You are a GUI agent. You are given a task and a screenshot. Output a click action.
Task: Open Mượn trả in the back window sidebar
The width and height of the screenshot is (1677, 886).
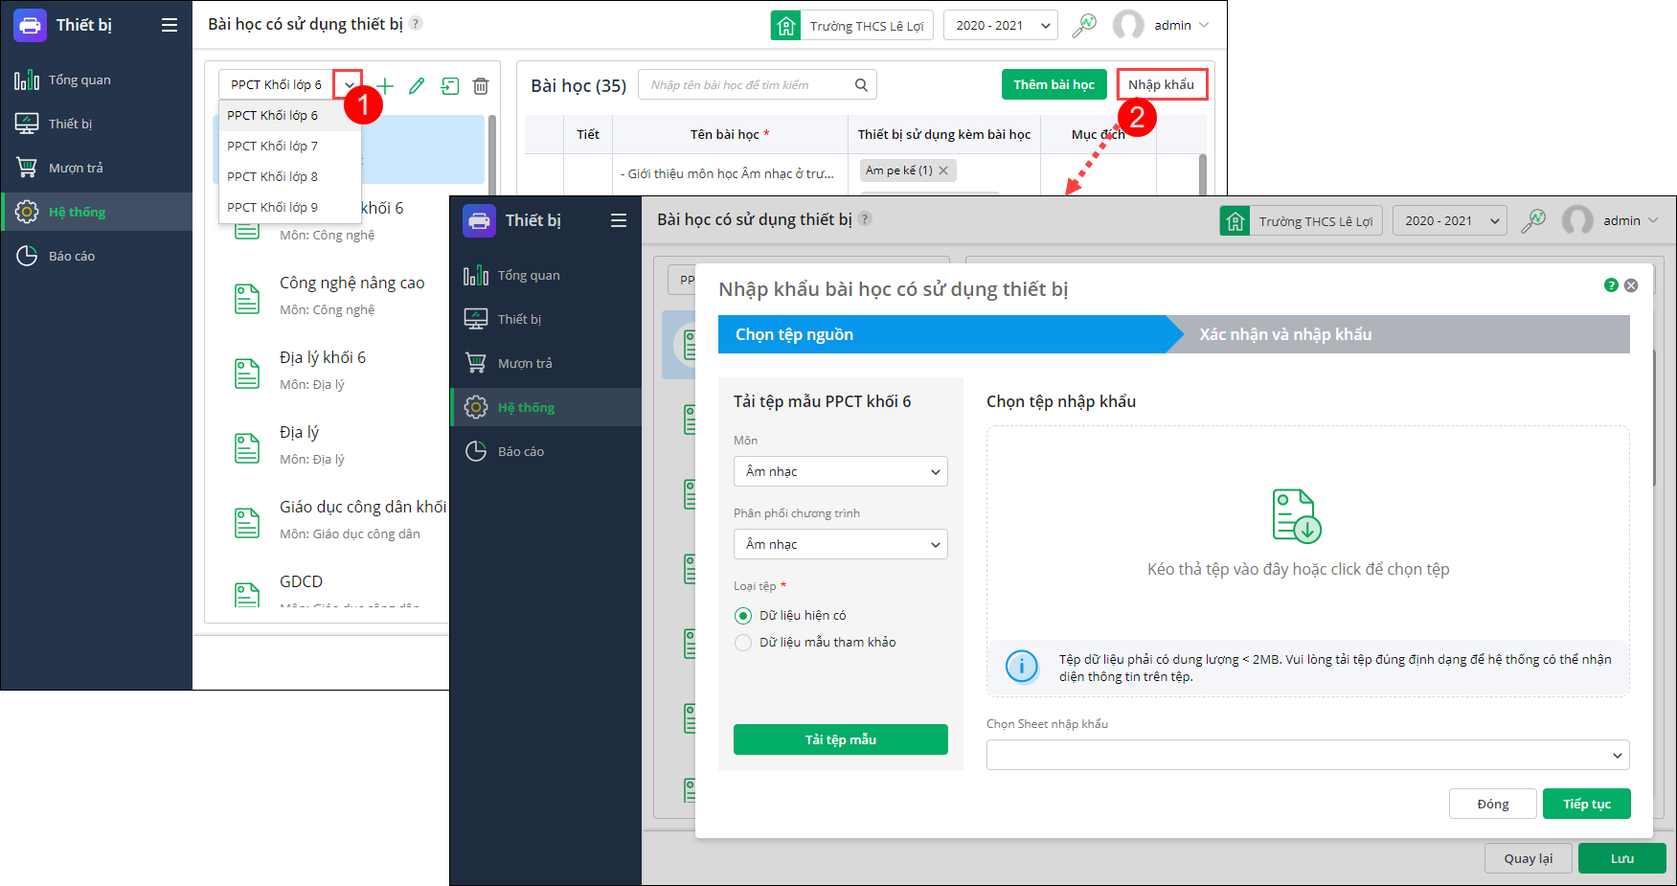pos(97,168)
